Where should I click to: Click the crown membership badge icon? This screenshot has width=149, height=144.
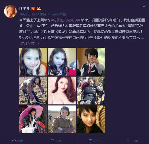(x=39, y=9)
